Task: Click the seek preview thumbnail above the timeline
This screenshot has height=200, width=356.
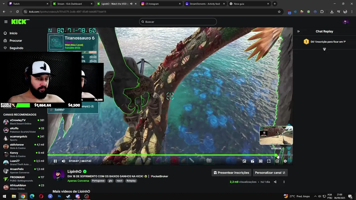Action: [x=276, y=135]
